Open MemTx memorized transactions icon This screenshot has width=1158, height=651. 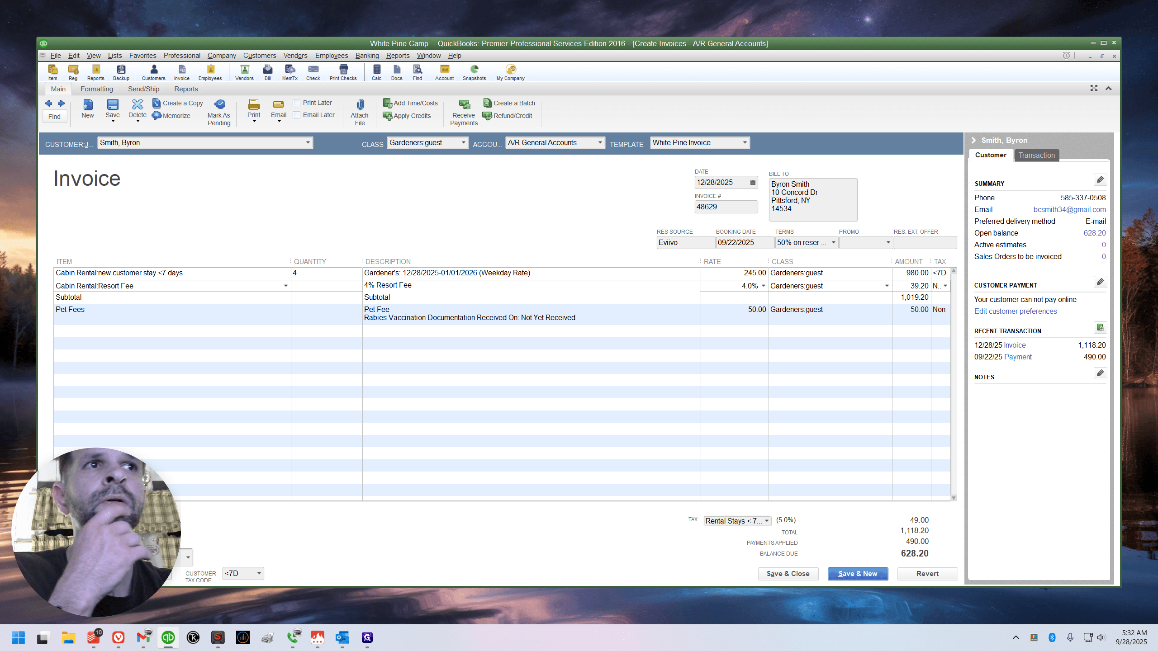tap(289, 72)
